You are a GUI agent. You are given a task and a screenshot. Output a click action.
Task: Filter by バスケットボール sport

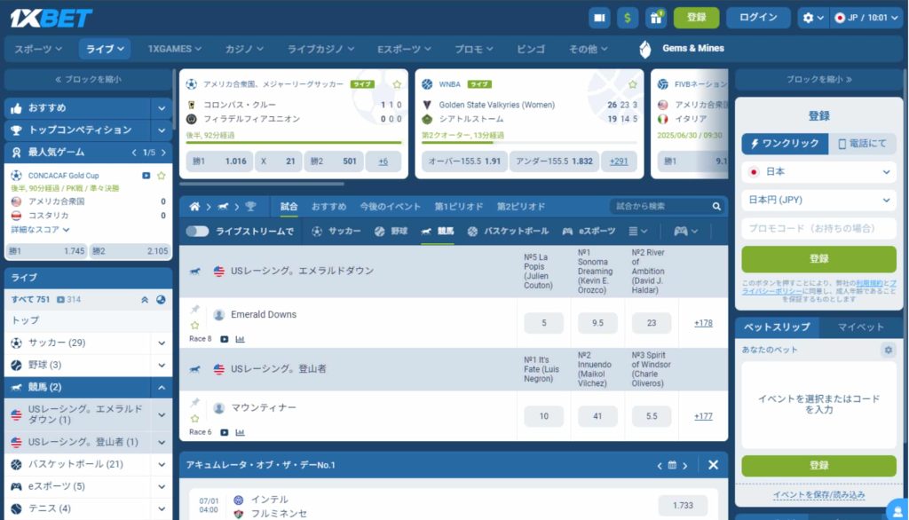[x=508, y=232]
